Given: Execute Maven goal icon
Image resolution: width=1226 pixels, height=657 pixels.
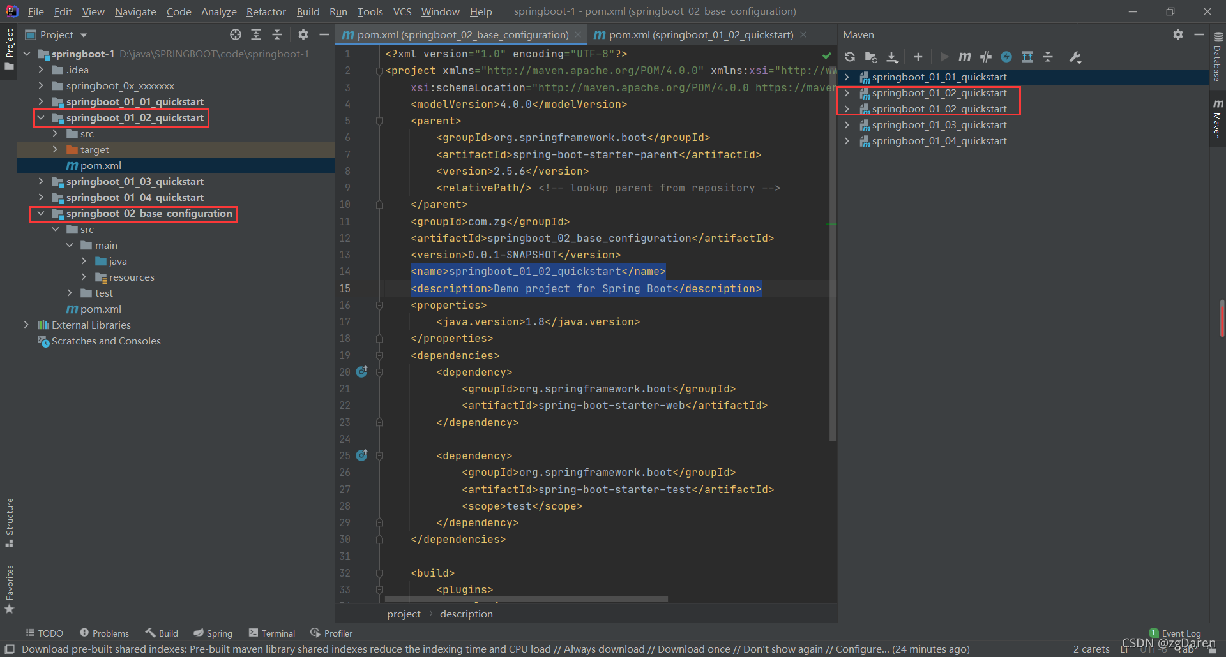Looking at the screenshot, I should [965, 57].
